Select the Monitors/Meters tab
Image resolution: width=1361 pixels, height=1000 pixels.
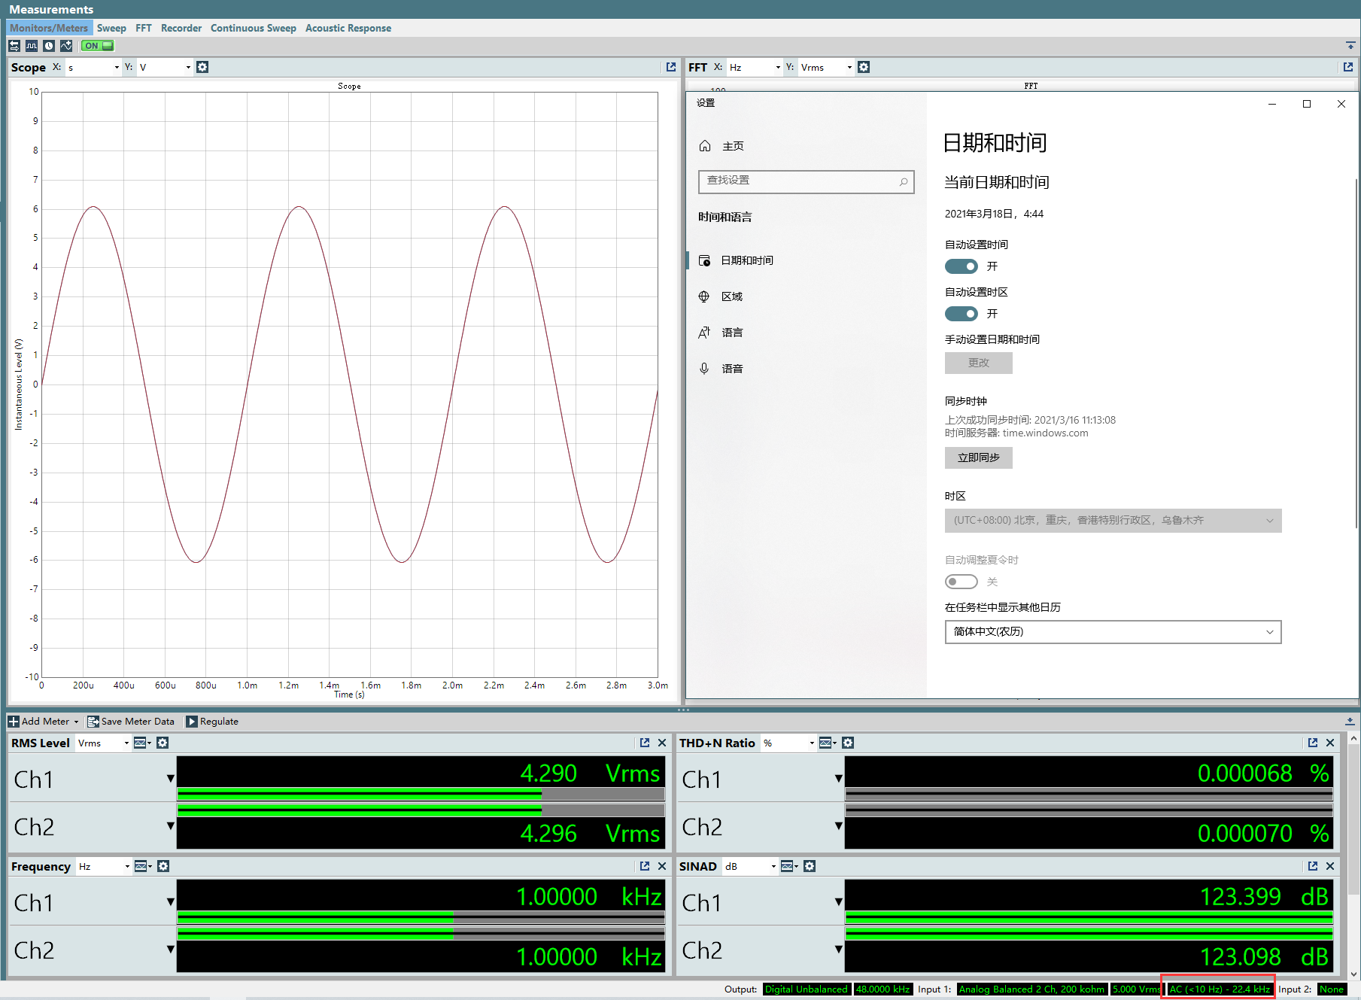(49, 28)
